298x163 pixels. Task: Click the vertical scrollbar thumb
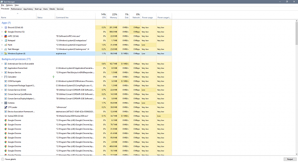click(x=297, y=33)
